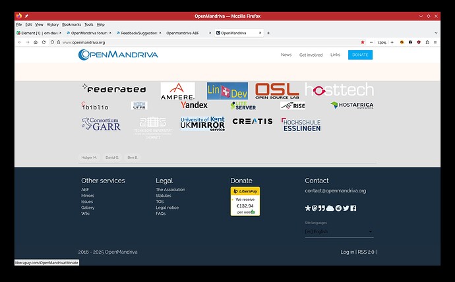The width and height of the screenshot is (455, 282).
Task: Close the active OpenMandriva tab
Action: tap(260, 33)
